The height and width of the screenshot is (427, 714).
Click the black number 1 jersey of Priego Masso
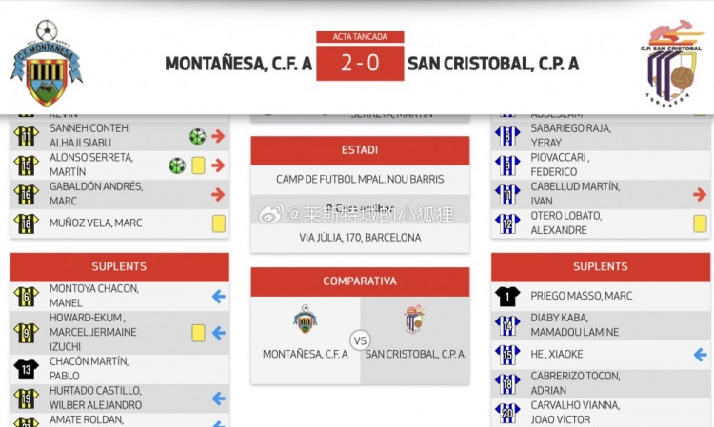[x=507, y=296]
